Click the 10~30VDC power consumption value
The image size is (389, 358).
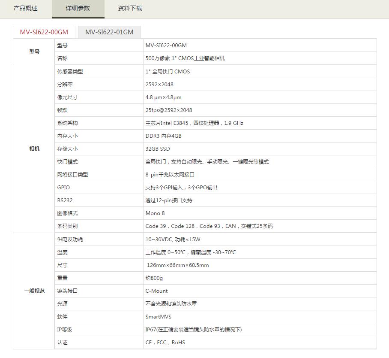click(173, 240)
